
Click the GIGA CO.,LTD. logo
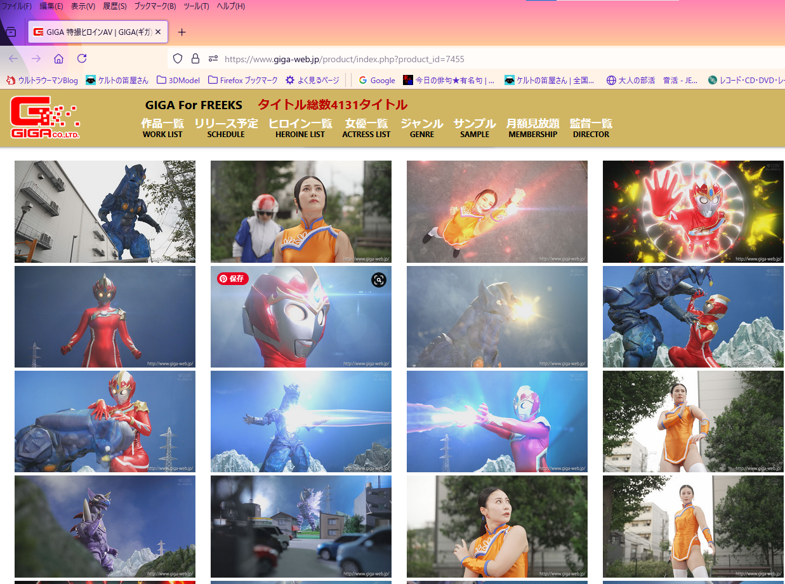tap(45, 117)
